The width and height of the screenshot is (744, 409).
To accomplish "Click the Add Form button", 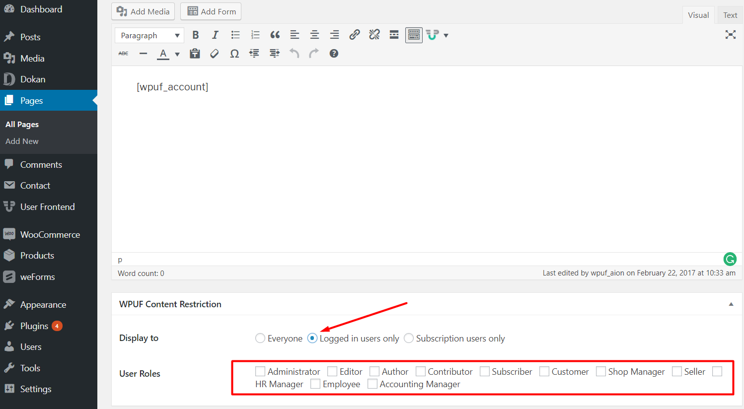I will tap(211, 11).
